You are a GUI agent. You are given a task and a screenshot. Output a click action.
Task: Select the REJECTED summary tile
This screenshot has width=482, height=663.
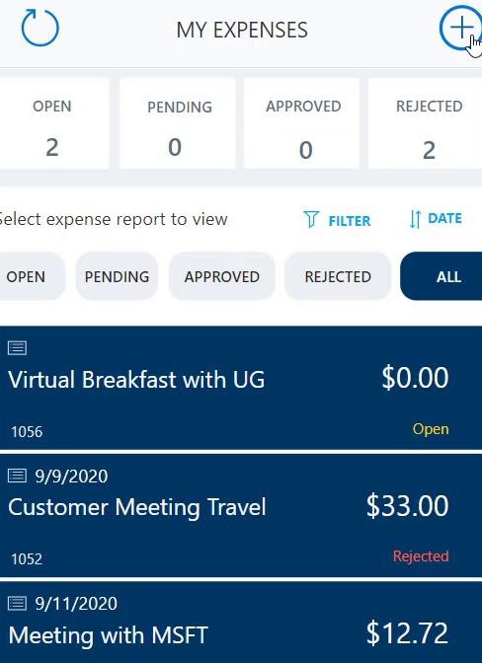[426, 123]
